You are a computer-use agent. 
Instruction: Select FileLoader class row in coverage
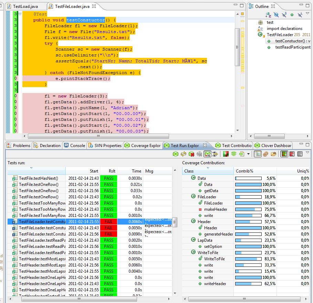246,197
